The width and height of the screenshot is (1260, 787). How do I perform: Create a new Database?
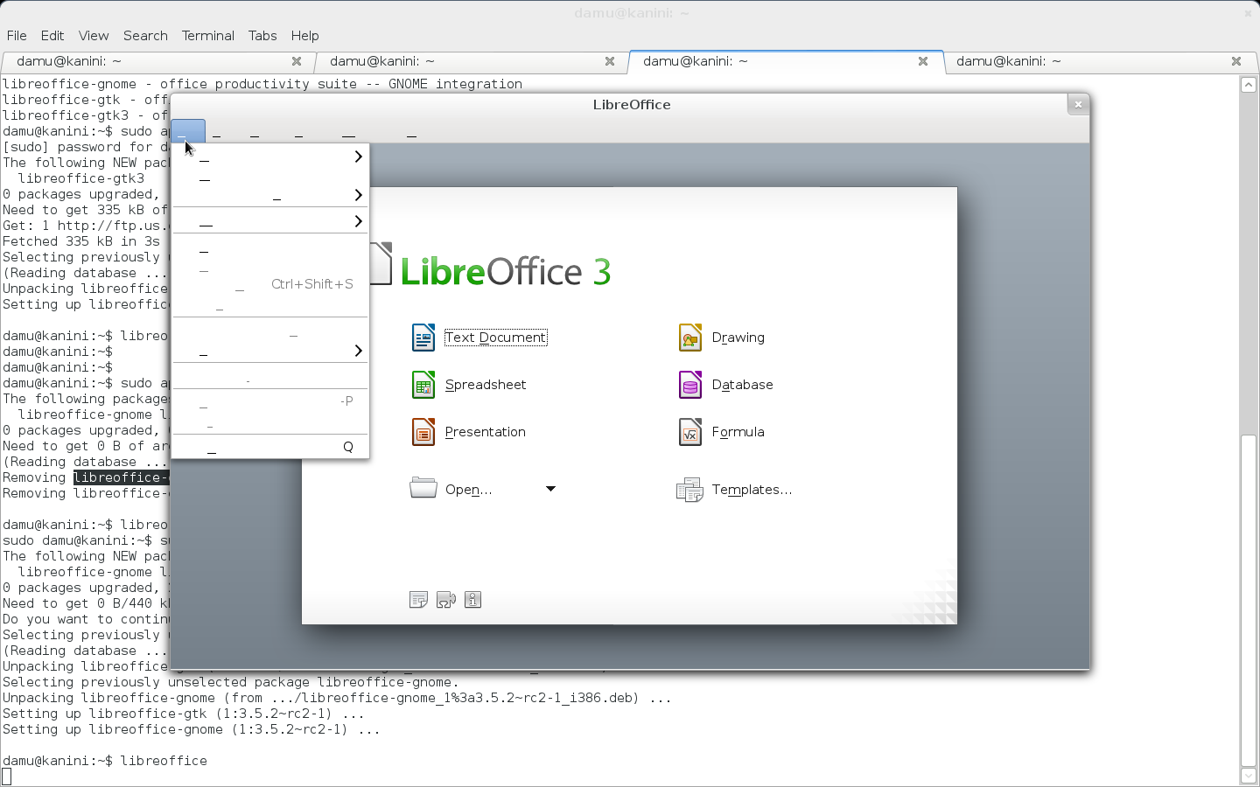(x=726, y=385)
